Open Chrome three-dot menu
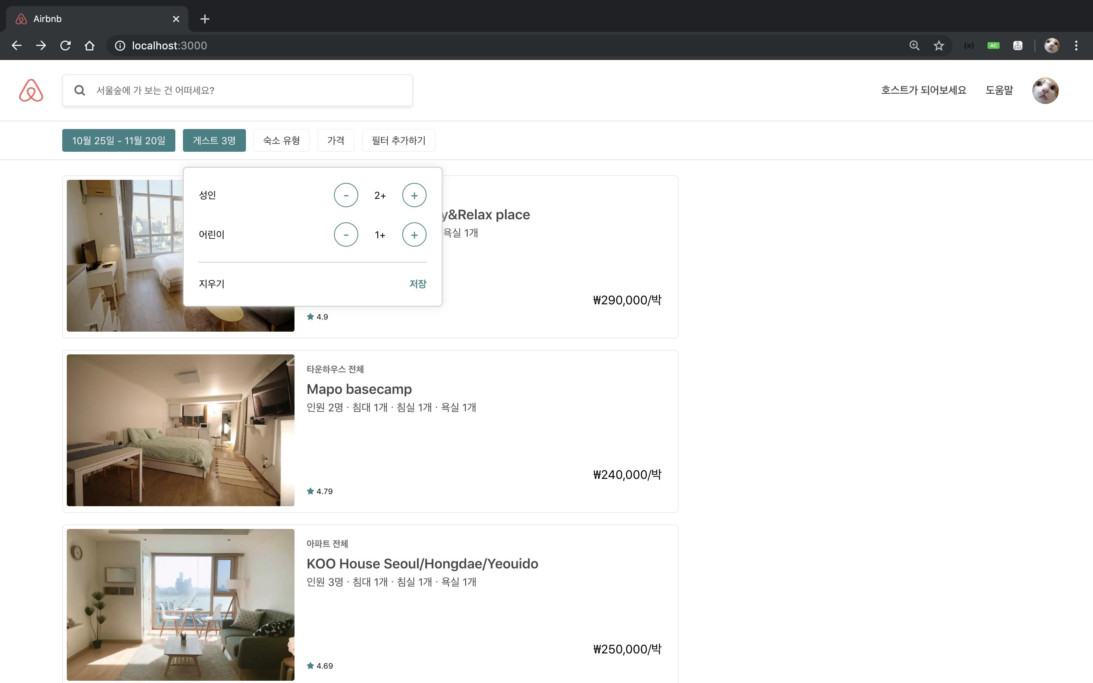The image size is (1093, 683). click(1076, 46)
